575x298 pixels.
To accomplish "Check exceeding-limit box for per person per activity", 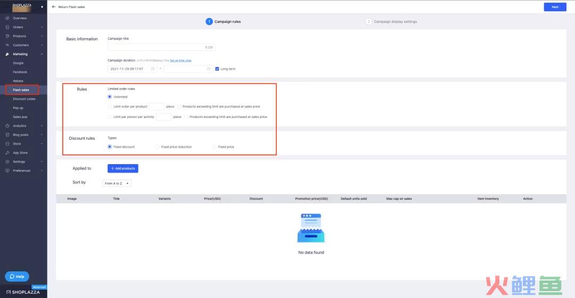I will (186, 117).
